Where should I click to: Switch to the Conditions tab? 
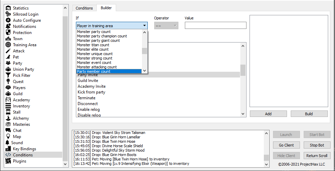(x=84, y=8)
